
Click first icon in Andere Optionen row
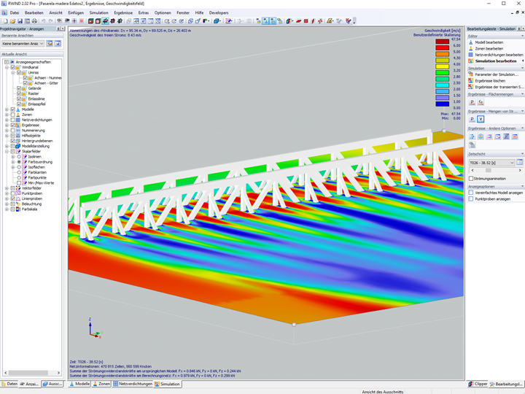tap(472, 136)
